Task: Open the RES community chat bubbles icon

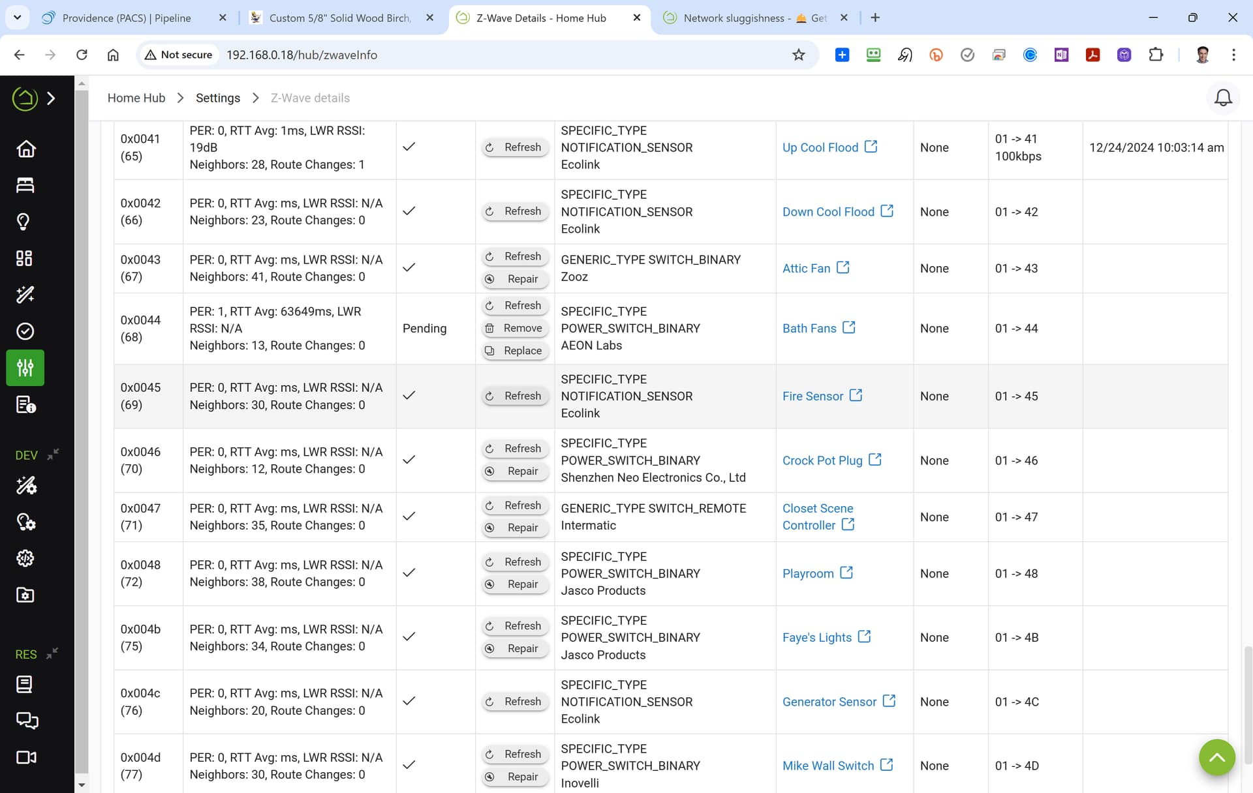Action: coord(27,721)
